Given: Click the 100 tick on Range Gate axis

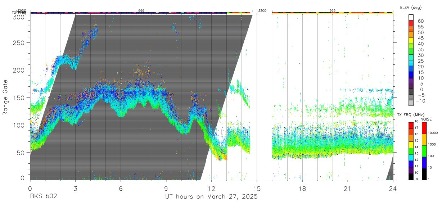Looking at the screenshot, I should pyautogui.click(x=18, y=125).
